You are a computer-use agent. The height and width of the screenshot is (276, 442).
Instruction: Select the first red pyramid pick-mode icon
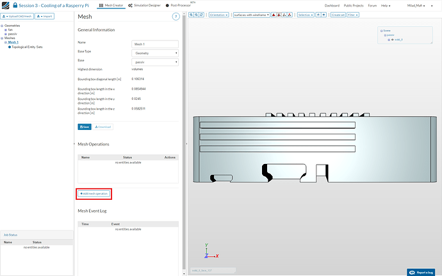[274, 15]
